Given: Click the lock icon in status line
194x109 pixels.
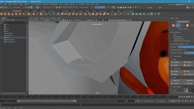Looking at the screenshot, I should [x=57, y=7].
